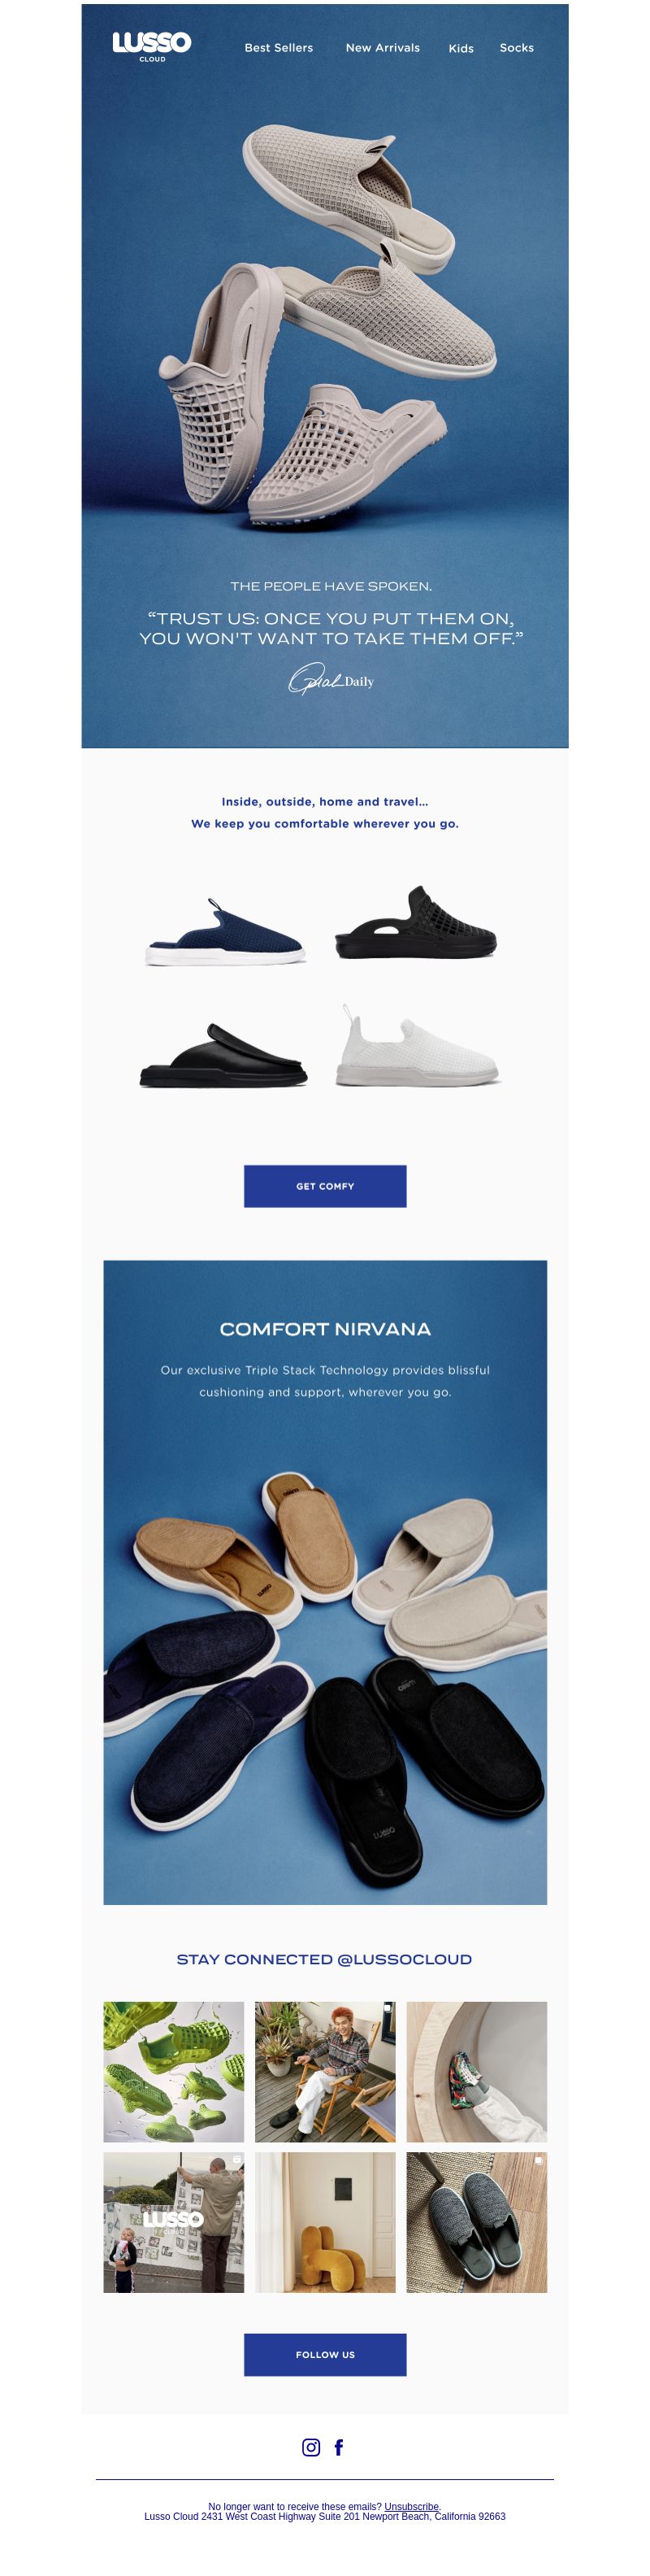650x2576 pixels.
Task: Click the GET COMFY button
Action: point(324,1186)
